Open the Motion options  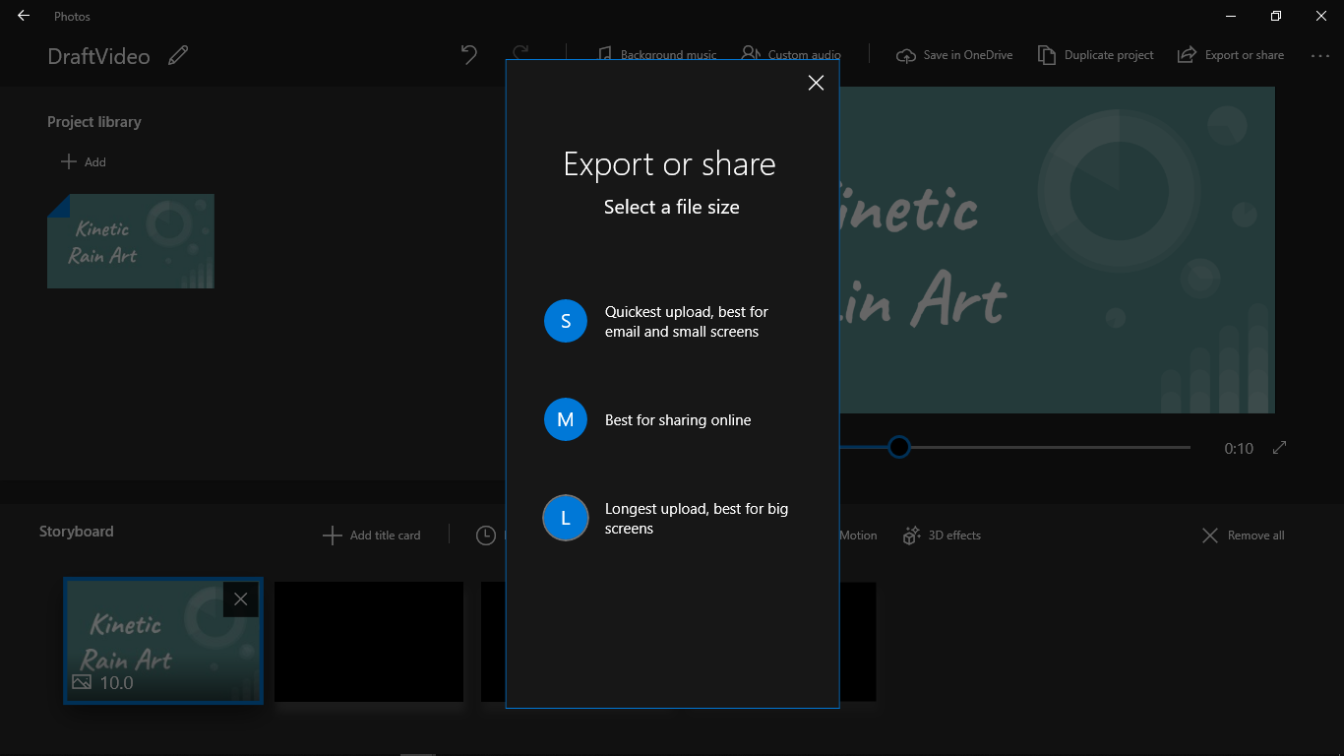tap(858, 535)
